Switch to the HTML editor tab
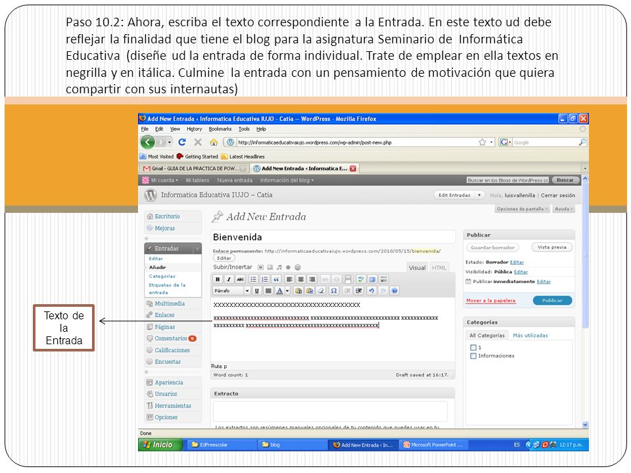Screen dimensions: 631x473 (x=439, y=268)
